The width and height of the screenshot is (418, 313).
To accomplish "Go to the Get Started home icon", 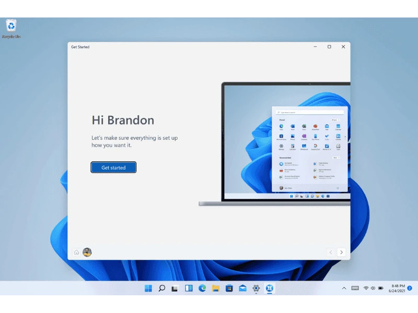I will [76, 252].
